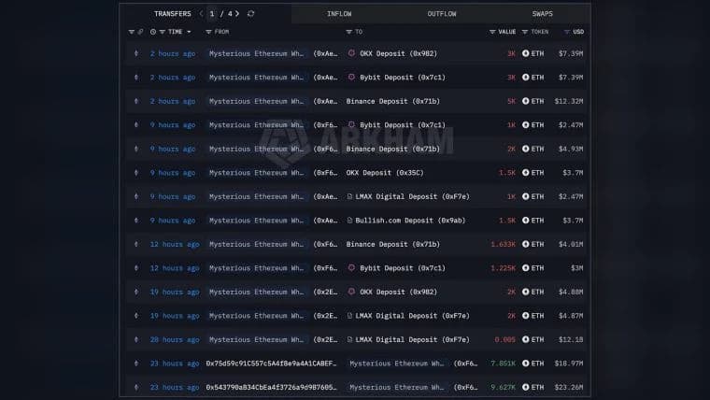
Task: Open LMAX Digital Deposit in $12.18 row
Action: [x=413, y=340]
